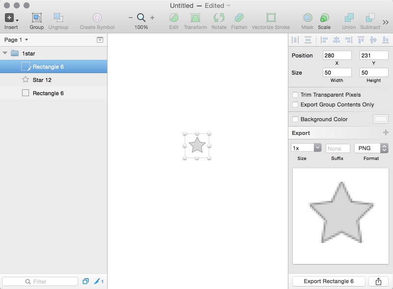This screenshot has width=393, height=289.
Task: Check Export Group Contents Only
Action: point(295,105)
